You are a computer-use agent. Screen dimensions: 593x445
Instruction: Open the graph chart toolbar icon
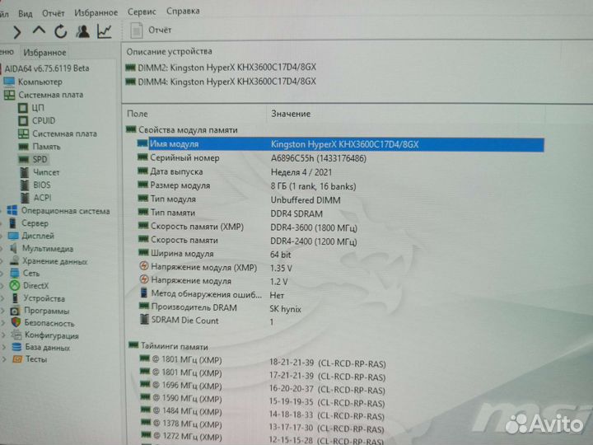(105, 31)
